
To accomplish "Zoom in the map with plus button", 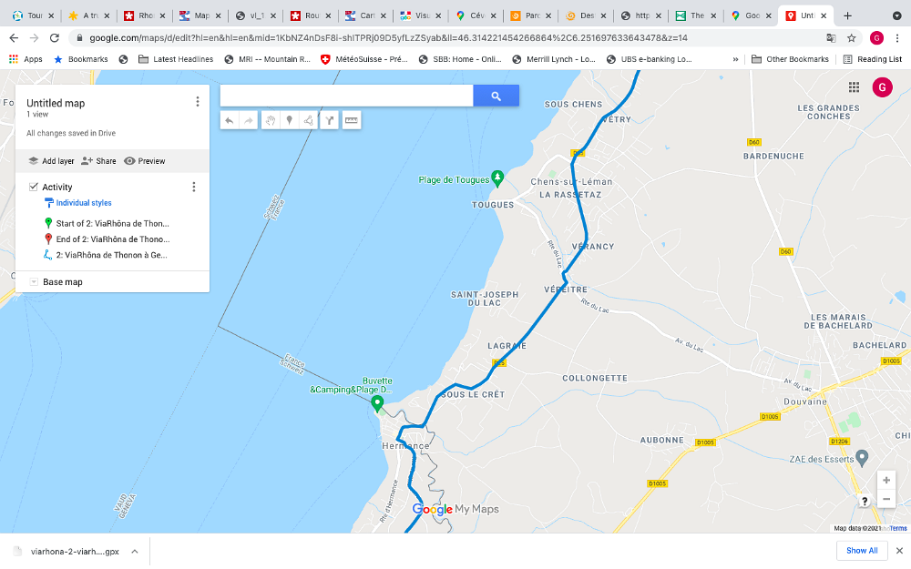I will tap(885, 481).
